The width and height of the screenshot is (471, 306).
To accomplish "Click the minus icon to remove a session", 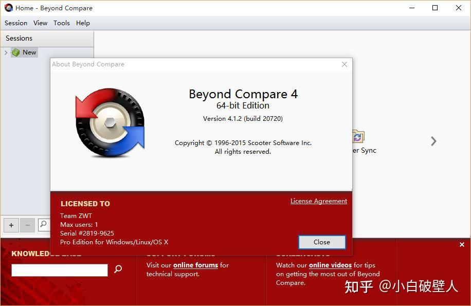I will click(x=27, y=225).
